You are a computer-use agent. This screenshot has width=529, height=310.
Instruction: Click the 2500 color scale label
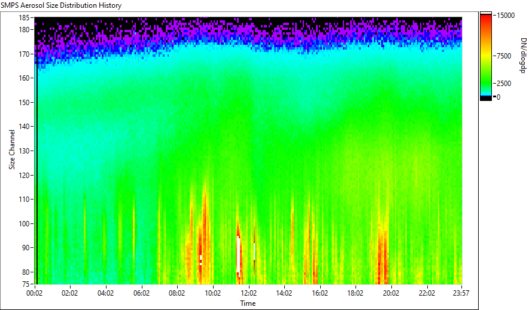(504, 84)
